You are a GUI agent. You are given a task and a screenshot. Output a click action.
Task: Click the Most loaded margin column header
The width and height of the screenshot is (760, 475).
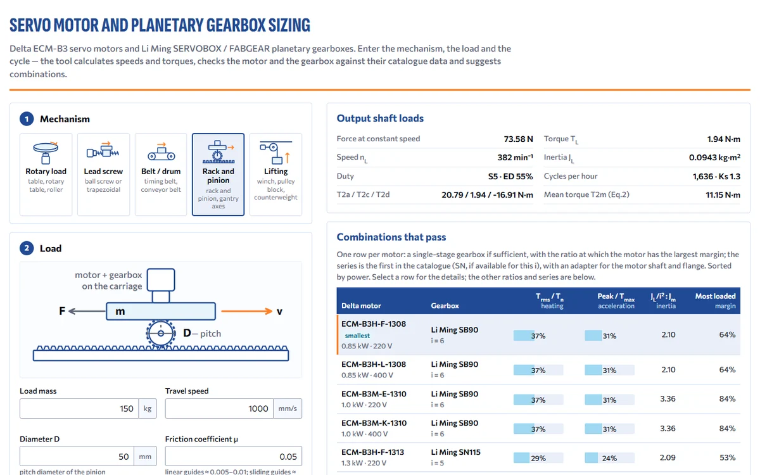[x=715, y=301]
